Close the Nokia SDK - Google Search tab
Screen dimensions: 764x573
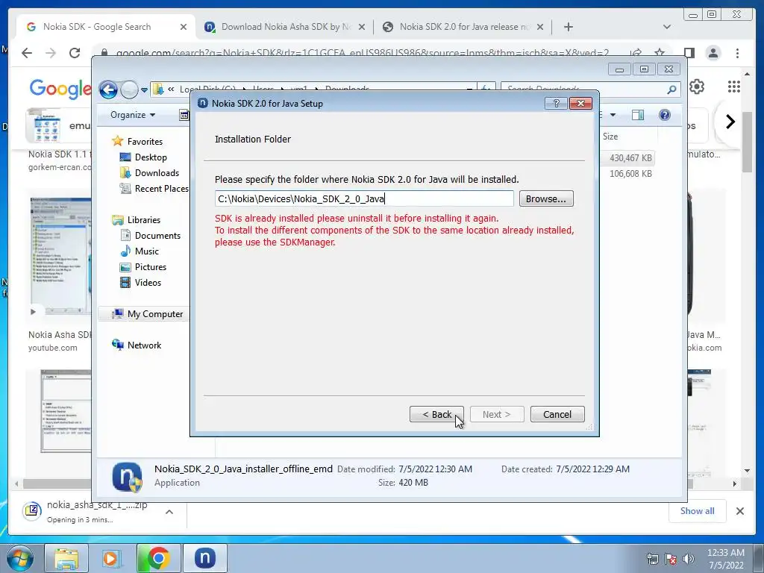point(184,27)
